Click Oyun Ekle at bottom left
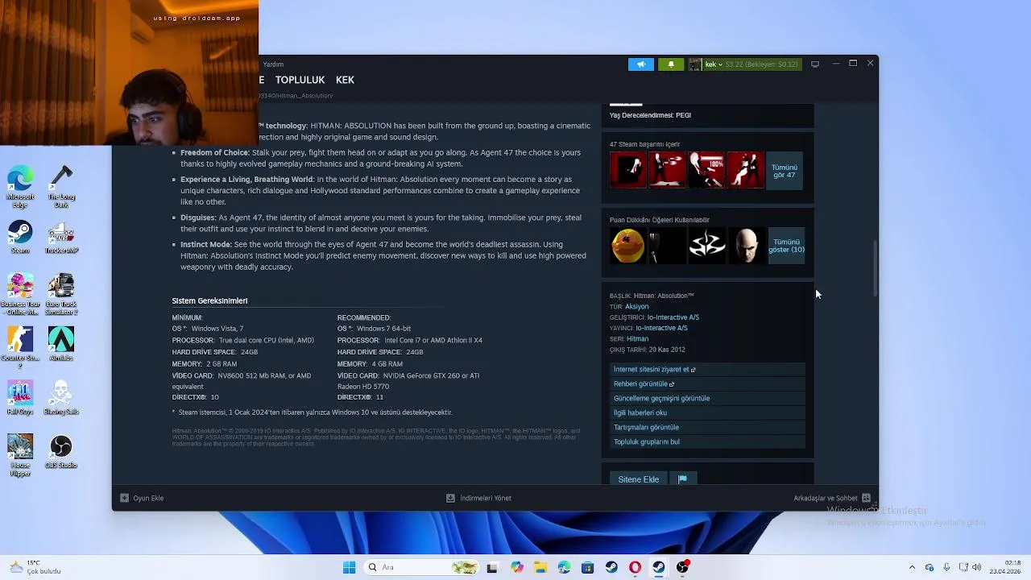Viewport: 1031px width, 580px height. pos(148,498)
